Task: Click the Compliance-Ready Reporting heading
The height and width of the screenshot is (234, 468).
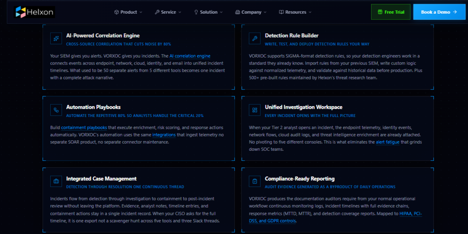Action: 300,179
